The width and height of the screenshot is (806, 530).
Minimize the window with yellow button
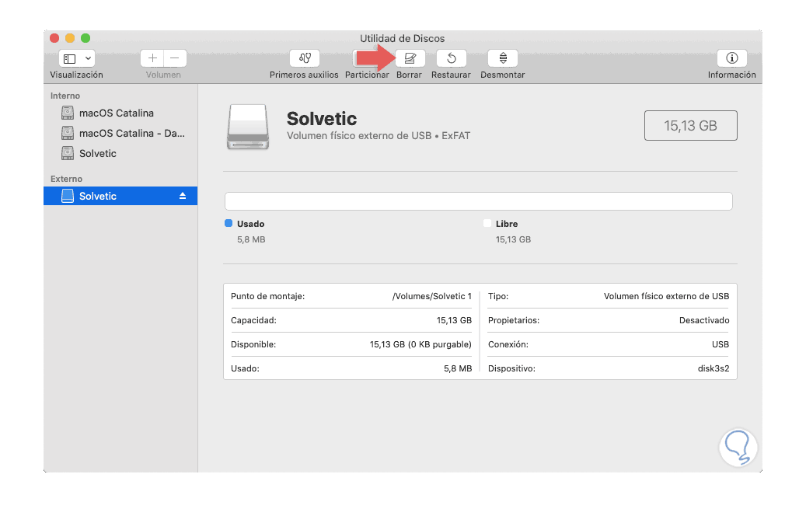tap(70, 38)
